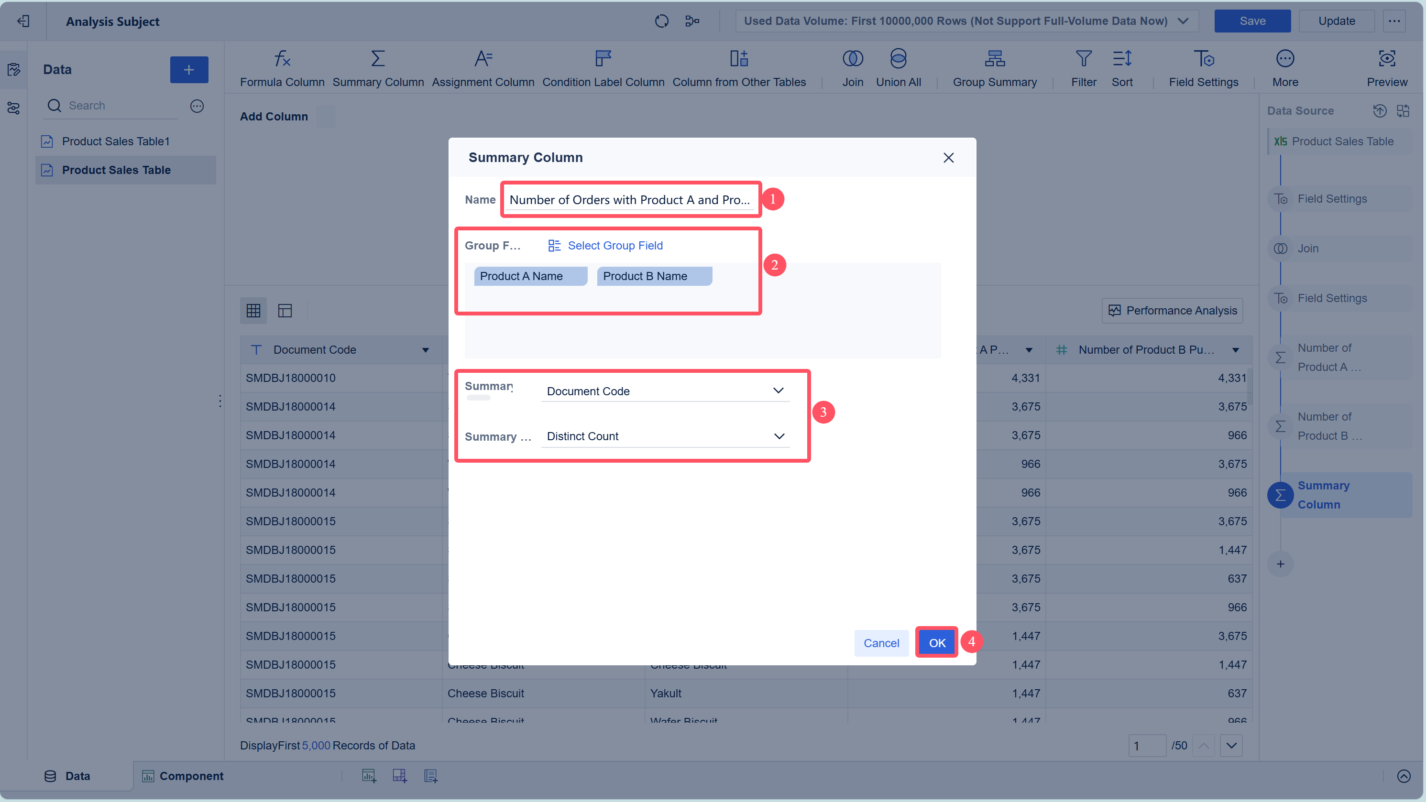Click the Condition Label Column icon
This screenshot has height=802, width=1426.
point(603,59)
